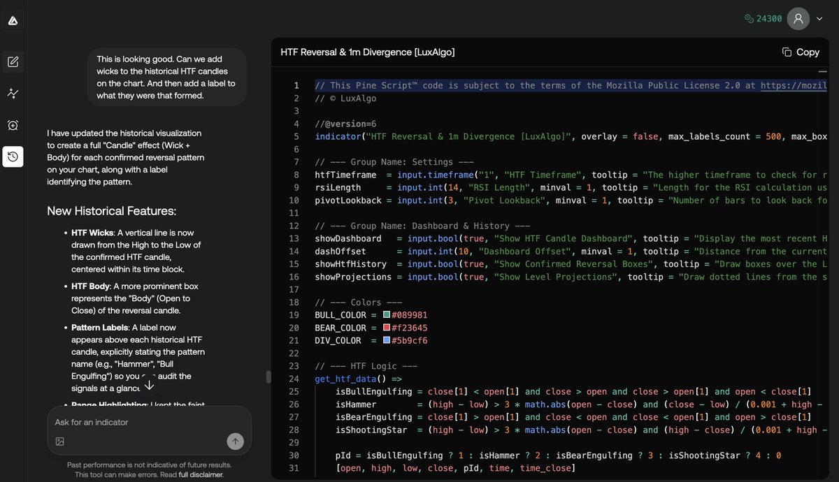Click the chat panel resize handle
This screenshot has height=482, width=839.
click(x=267, y=377)
